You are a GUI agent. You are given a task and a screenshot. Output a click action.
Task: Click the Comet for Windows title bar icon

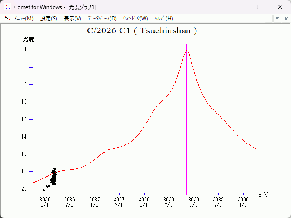tap(7, 7)
